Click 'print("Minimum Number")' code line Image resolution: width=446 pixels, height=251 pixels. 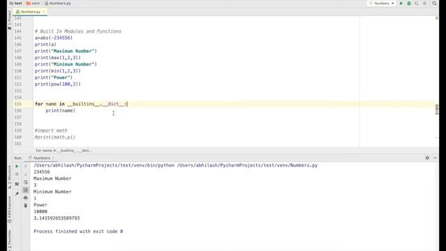(66, 64)
